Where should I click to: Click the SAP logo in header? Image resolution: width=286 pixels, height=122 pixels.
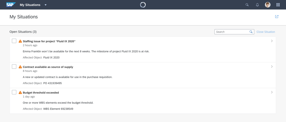(x=11, y=5)
